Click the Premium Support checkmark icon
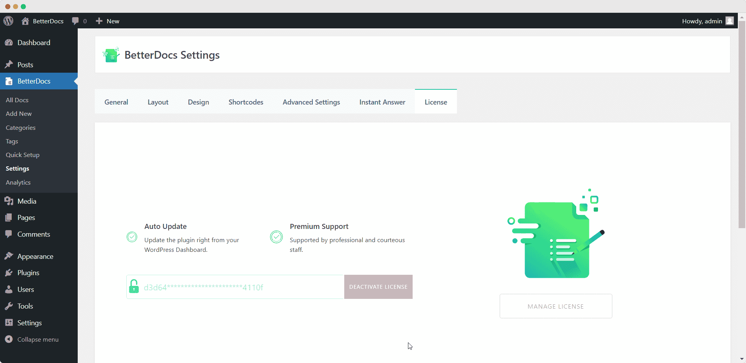746x363 pixels. [x=276, y=237]
